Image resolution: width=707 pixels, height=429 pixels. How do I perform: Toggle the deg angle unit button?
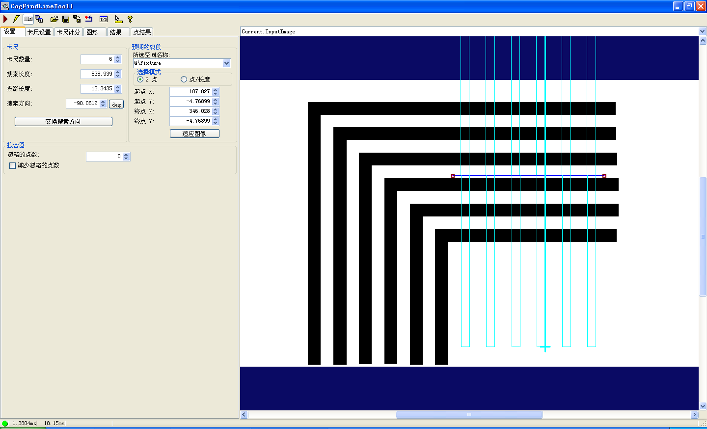[x=116, y=104]
